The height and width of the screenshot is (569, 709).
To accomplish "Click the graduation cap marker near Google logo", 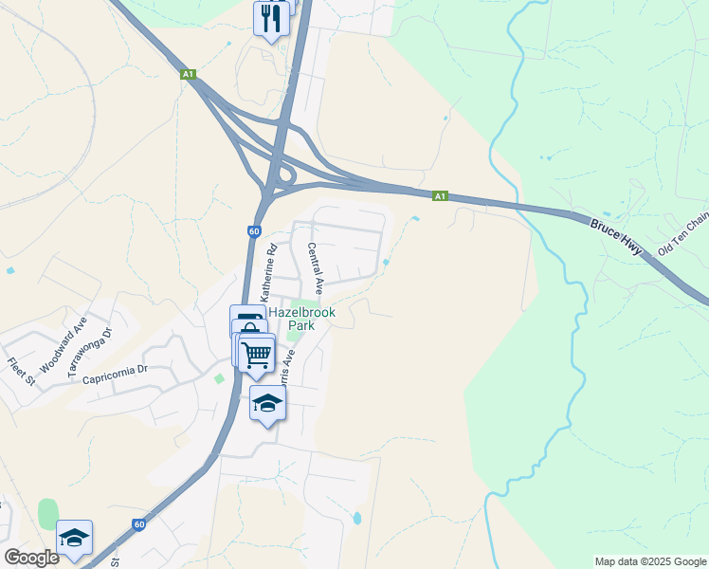I will pos(75,539).
